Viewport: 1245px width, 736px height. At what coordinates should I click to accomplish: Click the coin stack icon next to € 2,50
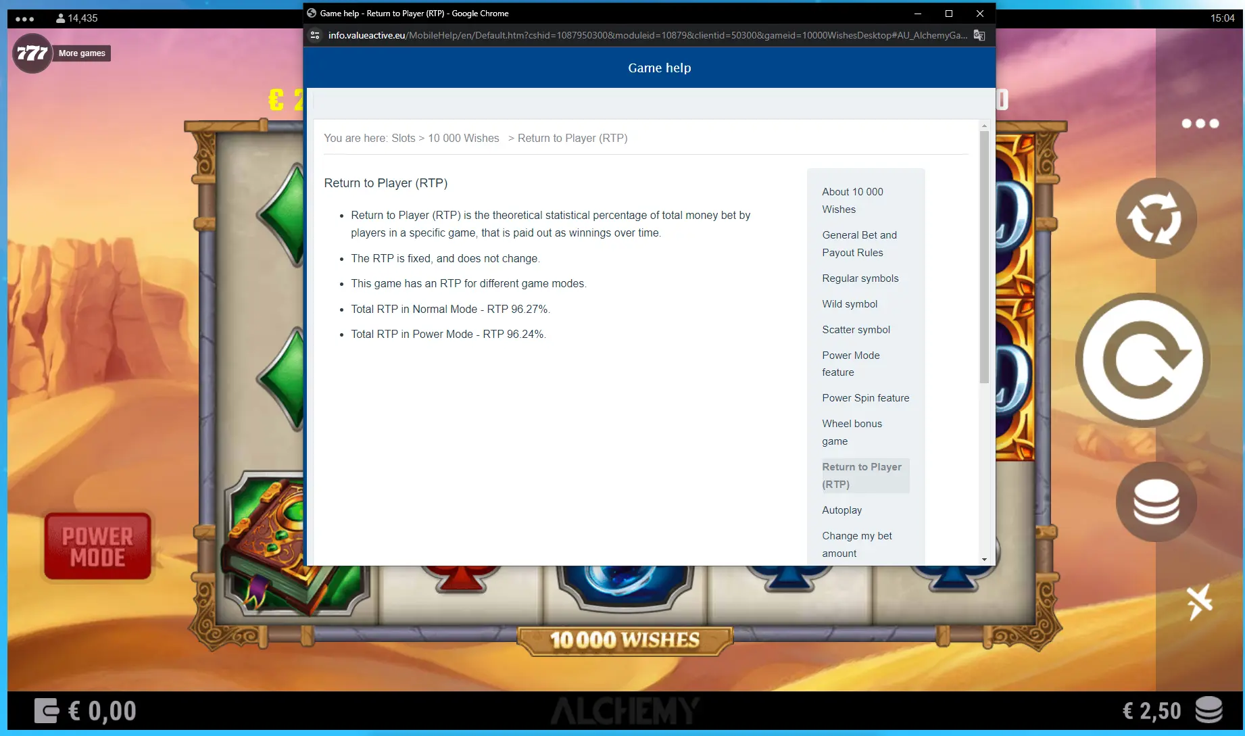(1209, 710)
